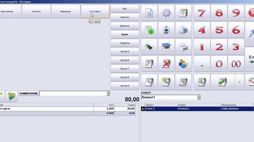Tap keypad digit 9
Screen dimensions: 254x142
236,13
